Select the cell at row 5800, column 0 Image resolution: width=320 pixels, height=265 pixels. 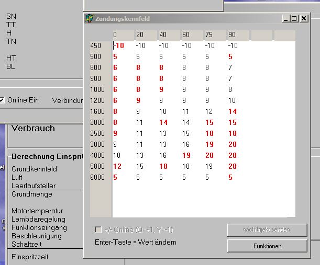[117, 166]
